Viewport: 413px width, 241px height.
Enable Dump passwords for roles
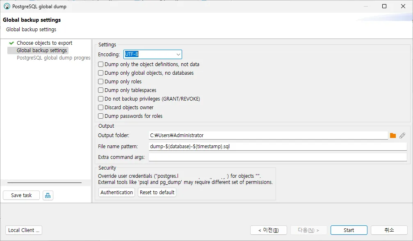(100, 116)
